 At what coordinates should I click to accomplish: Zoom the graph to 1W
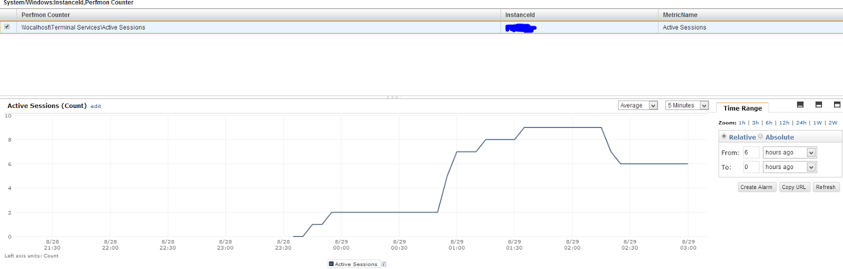point(817,123)
